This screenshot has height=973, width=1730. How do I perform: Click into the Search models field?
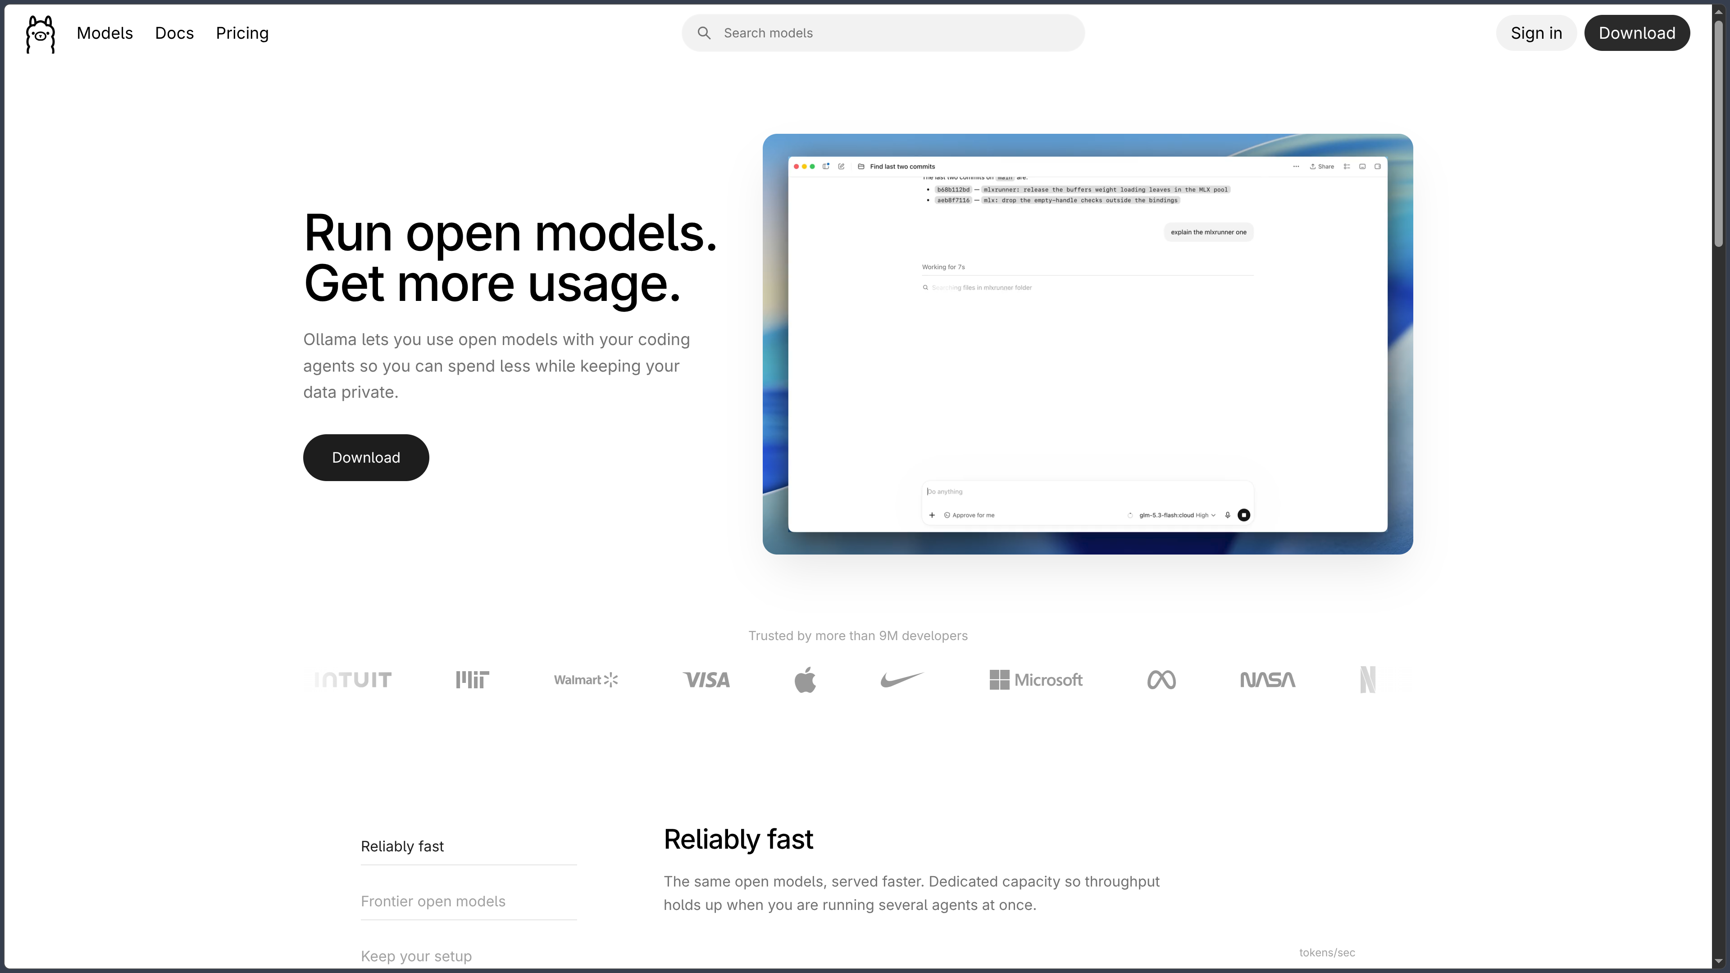tap(883, 33)
